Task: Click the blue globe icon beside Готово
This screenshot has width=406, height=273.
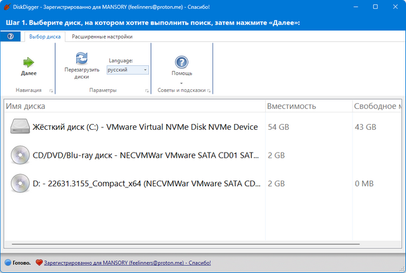Action: coord(8,263)
